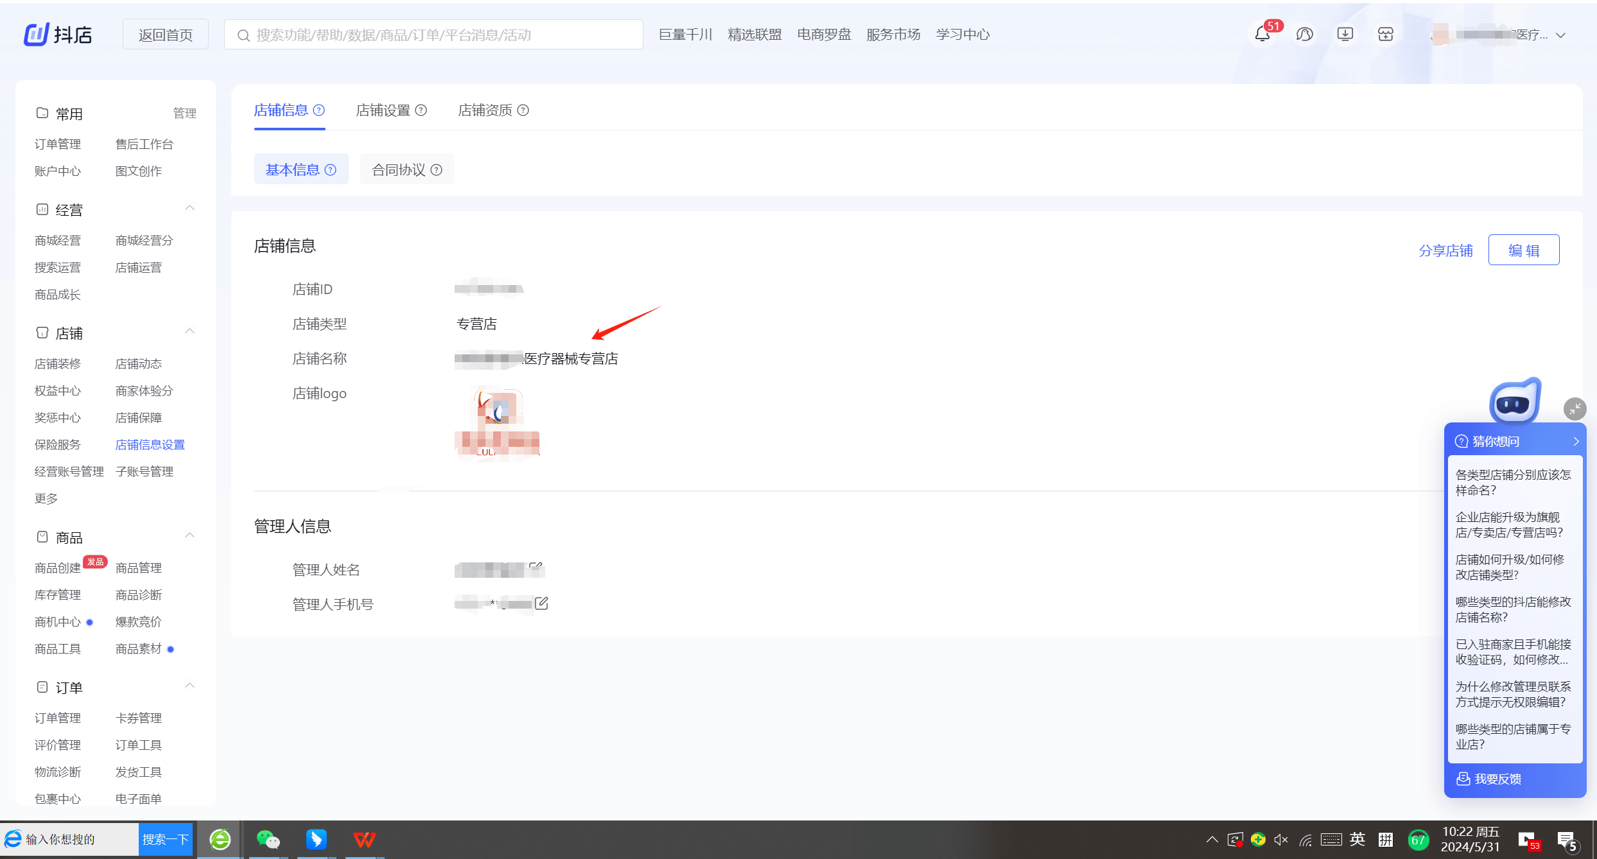Click help icon beside 合同协议
This screenshot has width=1597, height=859.
click(x=437, y=170)
